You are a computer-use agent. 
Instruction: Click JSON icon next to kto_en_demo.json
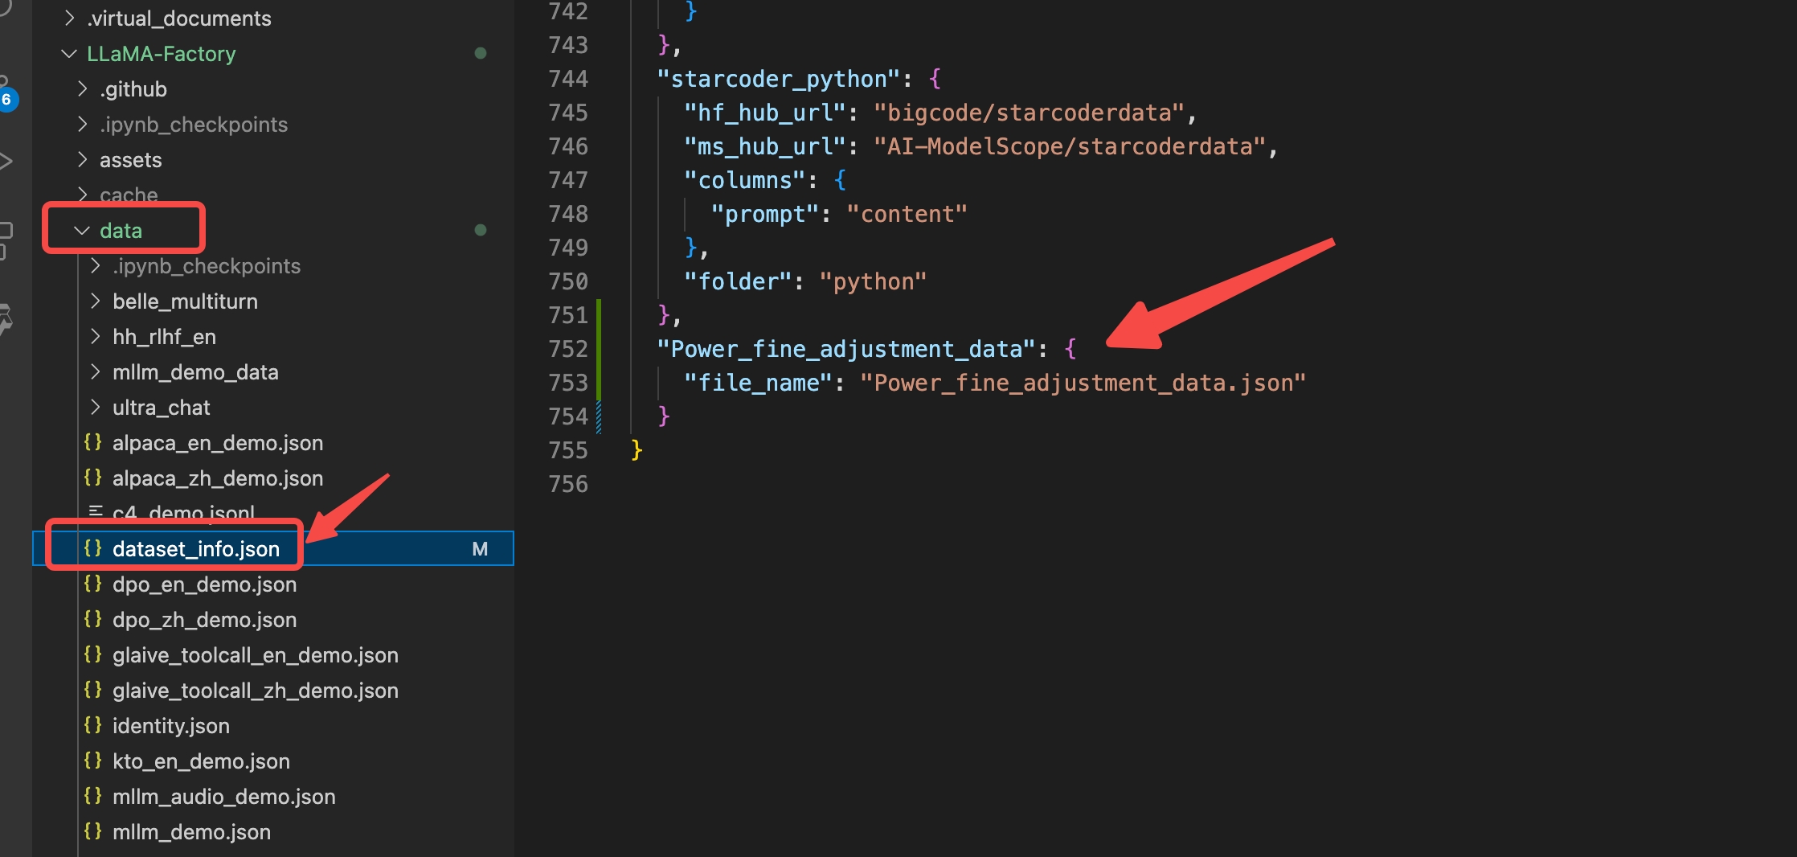click(93, 761)
